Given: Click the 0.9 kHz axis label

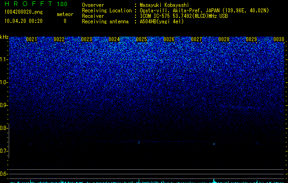Looking at the screenshot, I should 4,105.
